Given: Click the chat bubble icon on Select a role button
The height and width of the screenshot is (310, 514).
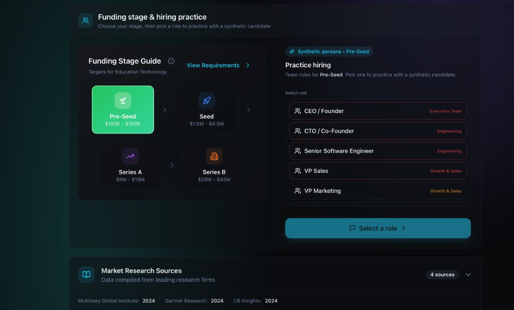Looking at the screenshot, I should tap(352, 228).
